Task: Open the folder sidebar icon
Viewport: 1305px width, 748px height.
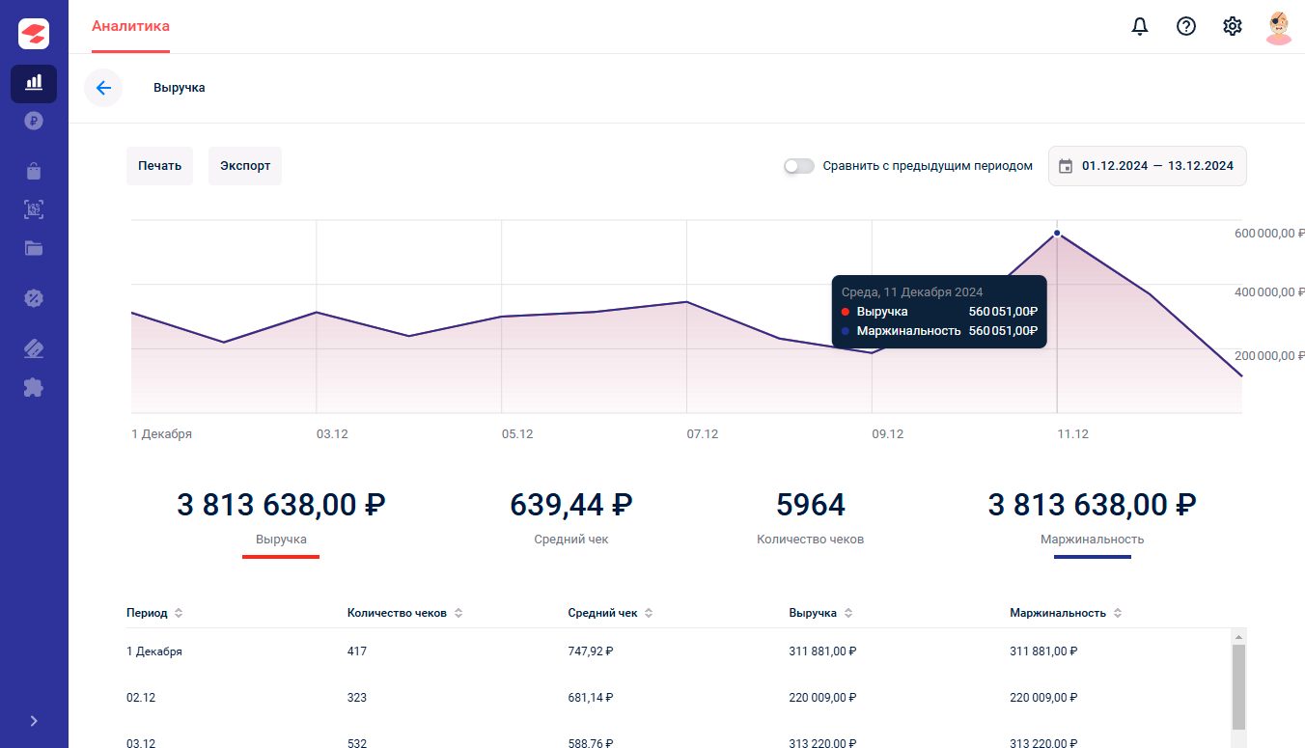Action: 34,248
